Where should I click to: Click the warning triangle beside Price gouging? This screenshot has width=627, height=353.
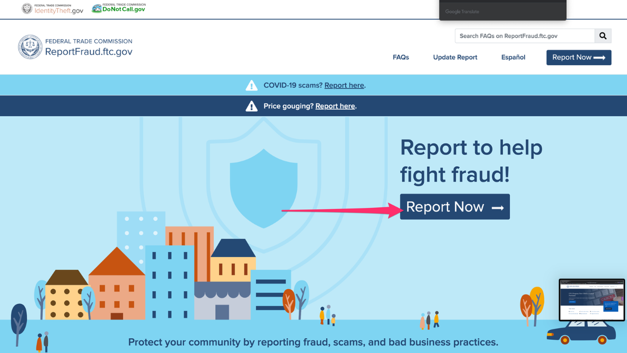pyautogui.click(x=251, y=106)
